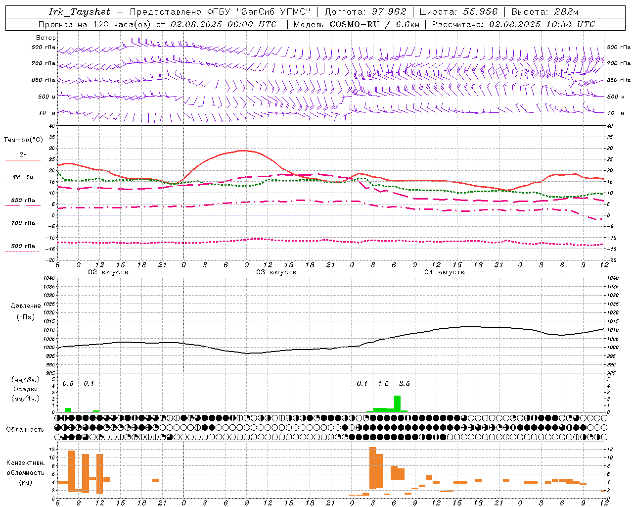Click the "2м" temperature legend entry

23,155
